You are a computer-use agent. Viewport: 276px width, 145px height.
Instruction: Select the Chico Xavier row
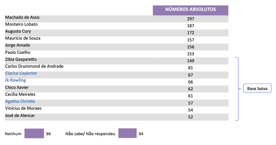coord(17,88)
